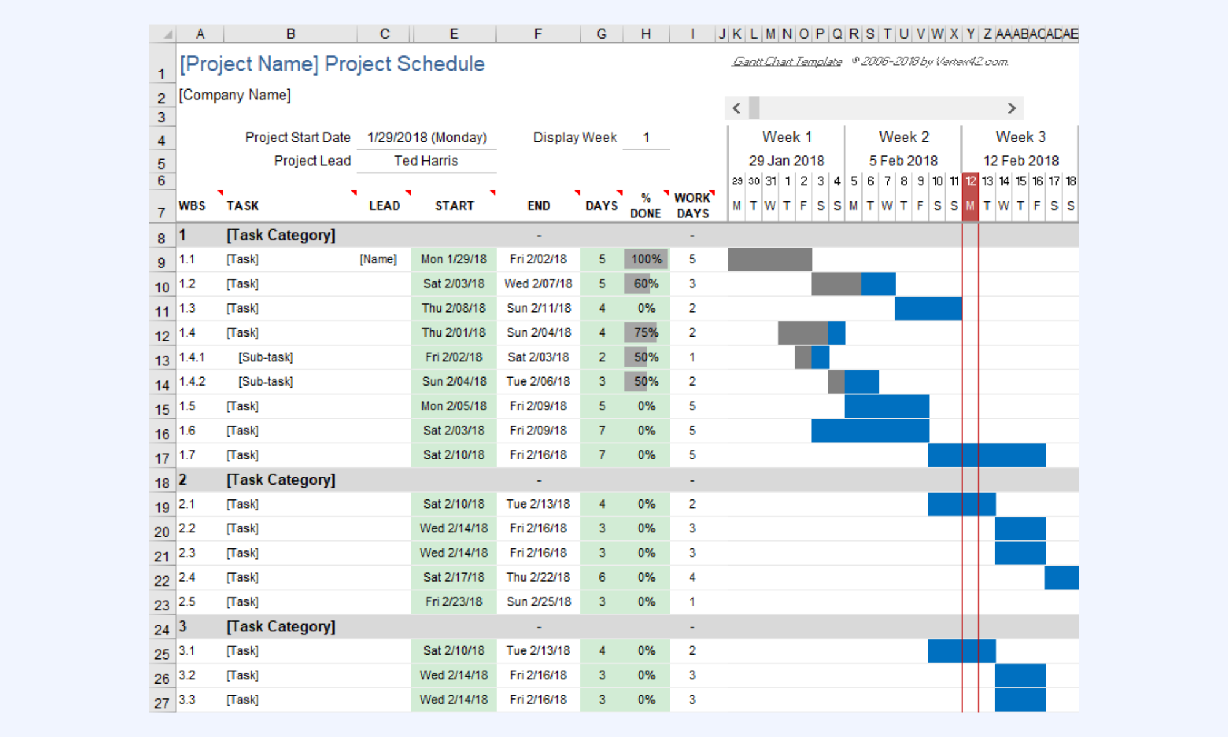Click the [Project Name] Project Schedule title

click(332, 64)
